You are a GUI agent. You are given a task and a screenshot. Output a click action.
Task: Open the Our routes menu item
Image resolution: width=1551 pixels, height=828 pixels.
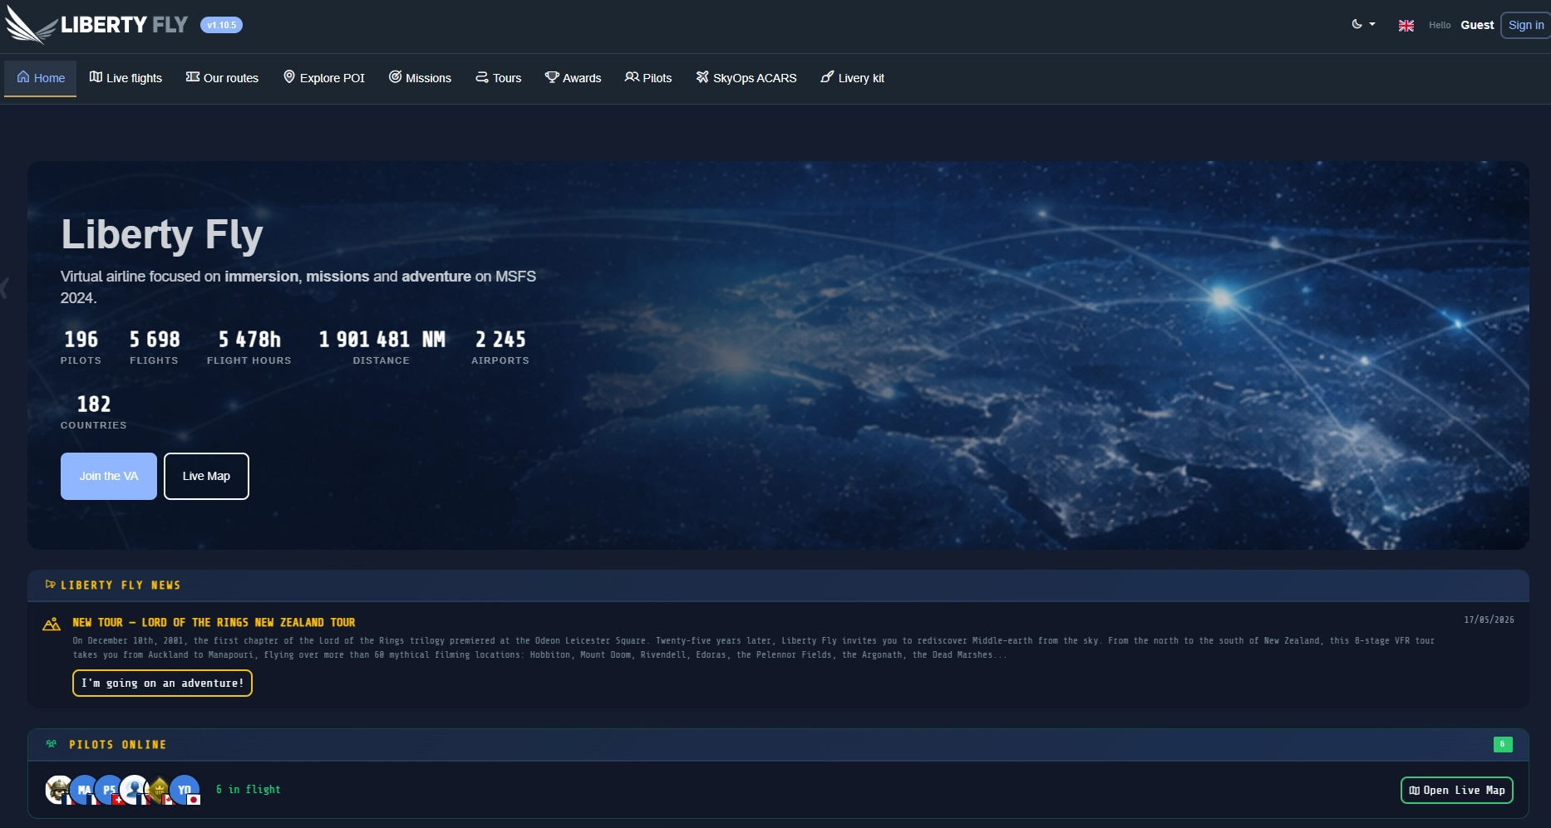click(x=222, y=78)
